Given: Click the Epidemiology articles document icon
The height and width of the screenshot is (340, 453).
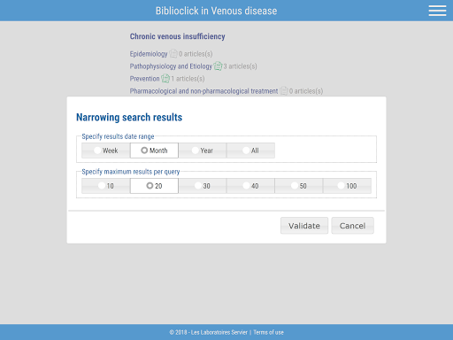Looking at the screenshot, I should tap(173, 54).
